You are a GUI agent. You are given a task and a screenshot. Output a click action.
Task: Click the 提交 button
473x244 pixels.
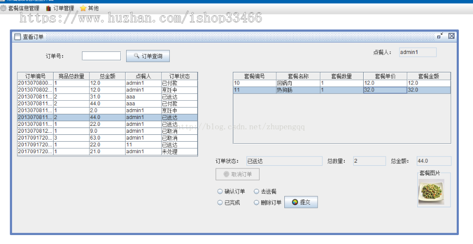pyautogui.click(x=301, y=202)
